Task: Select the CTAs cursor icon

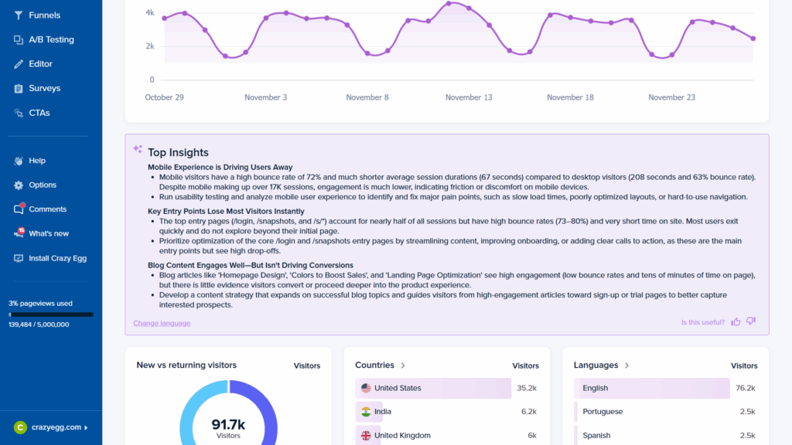Action: coord(19,113)
